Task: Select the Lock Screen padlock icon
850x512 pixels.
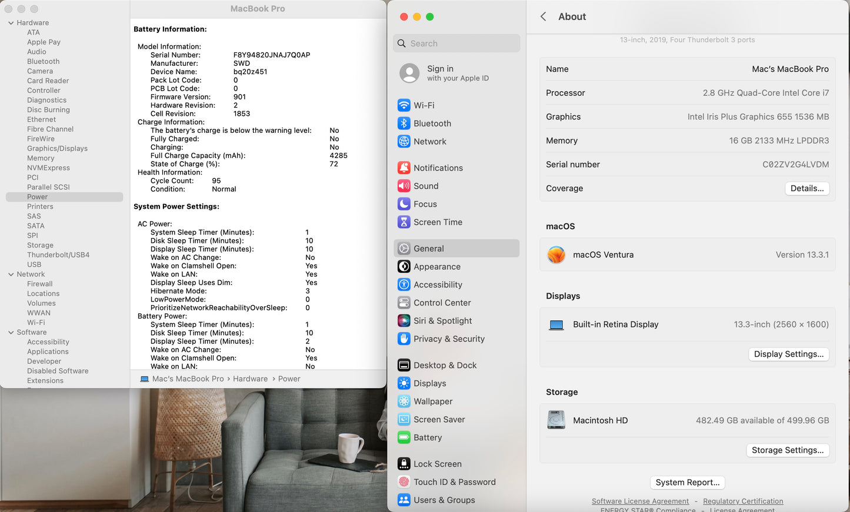Action: (404, 463)
